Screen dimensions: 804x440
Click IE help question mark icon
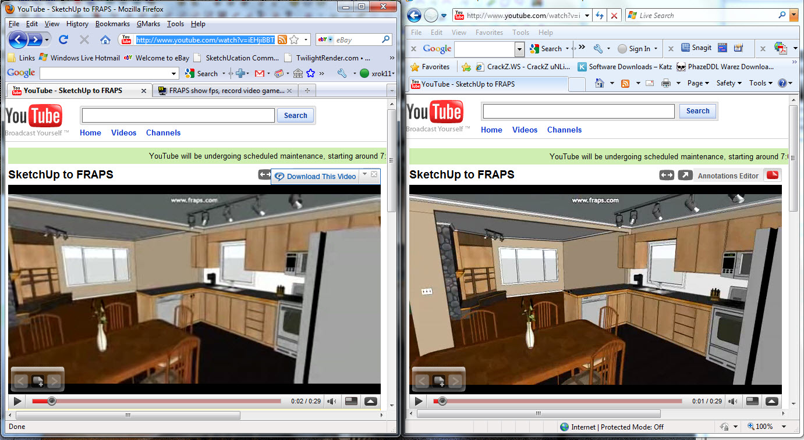click(782, 84)
